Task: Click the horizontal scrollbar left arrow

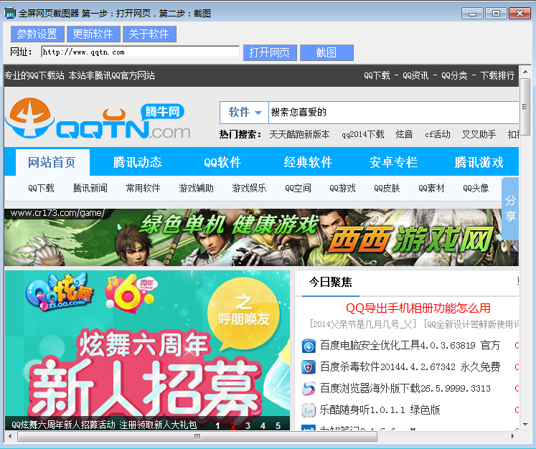Action: click(x=10, y=436)
